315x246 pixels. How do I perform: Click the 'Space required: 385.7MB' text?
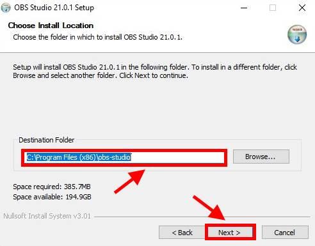pyautogui.click(x=52, y=187)
